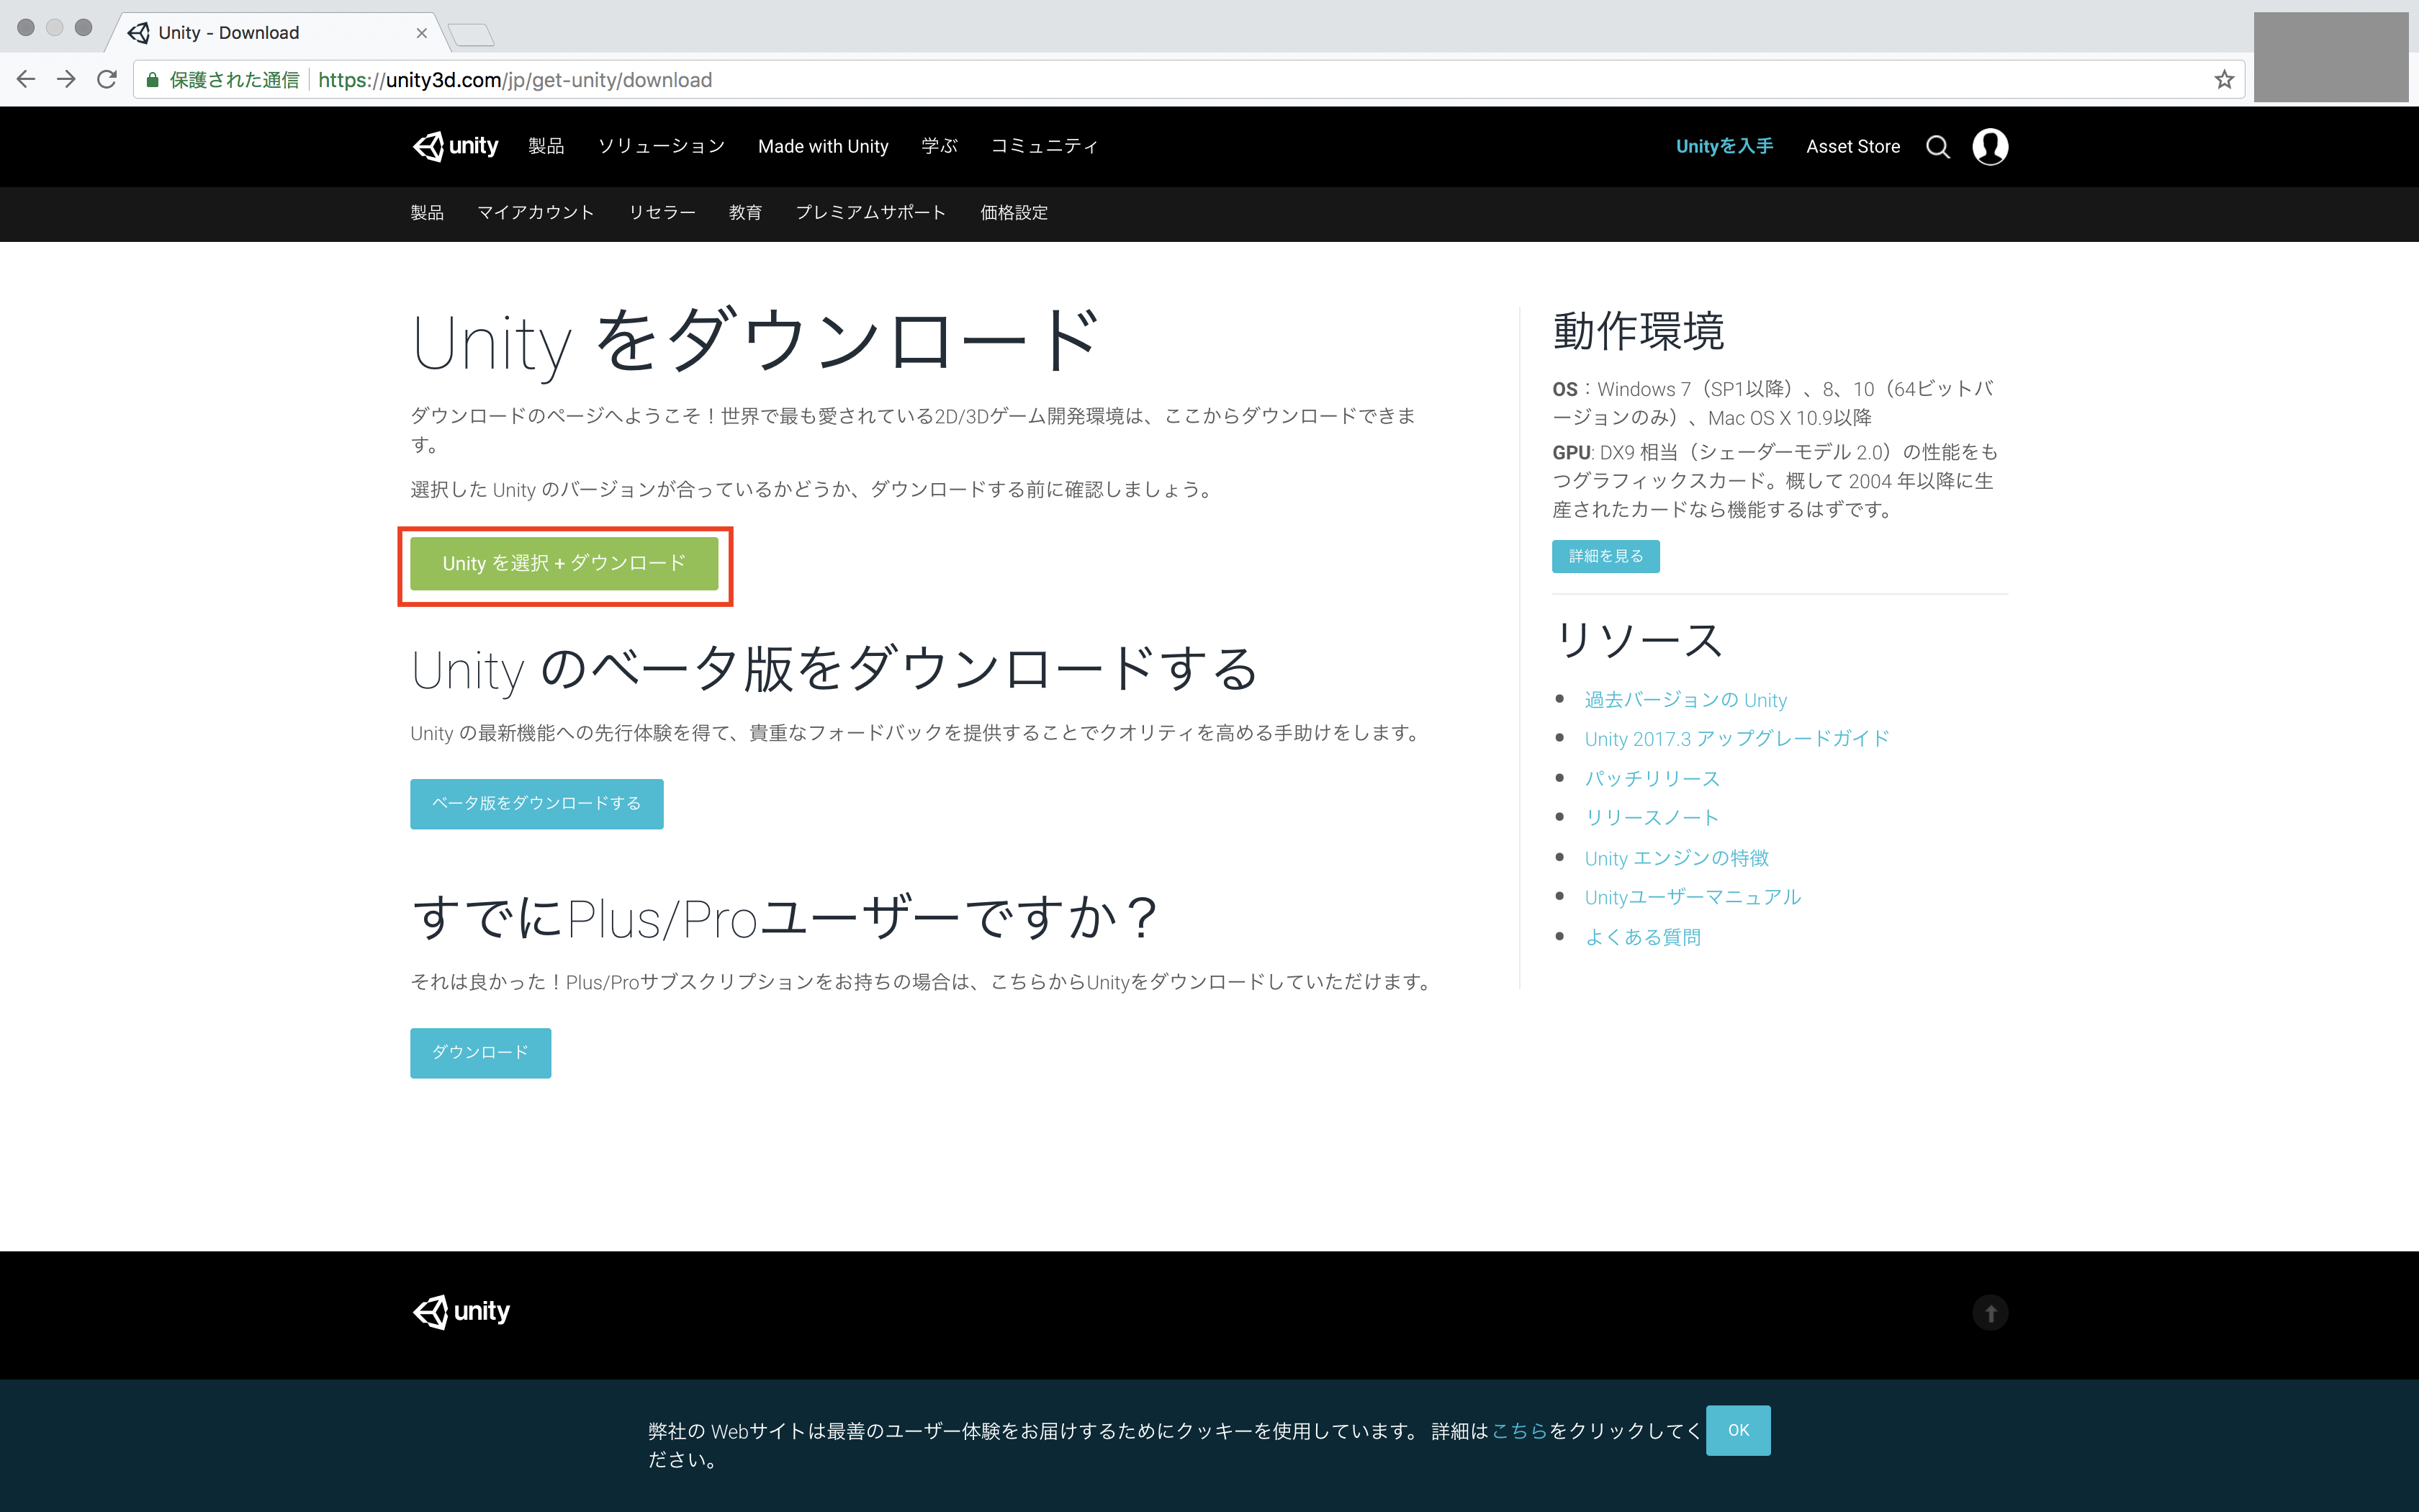Screen dimensions: 2419x1512
Task: Open the ソリューション menu
Action: coord(661,146)
